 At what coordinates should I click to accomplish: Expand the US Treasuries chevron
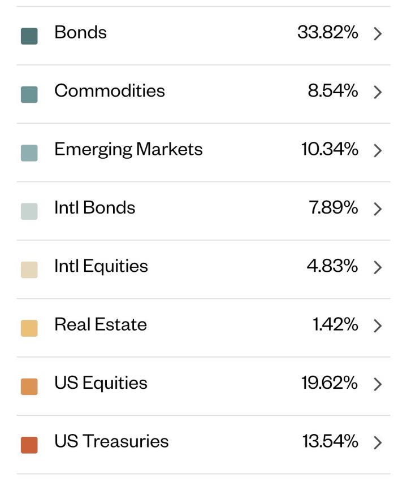point(378,442)
